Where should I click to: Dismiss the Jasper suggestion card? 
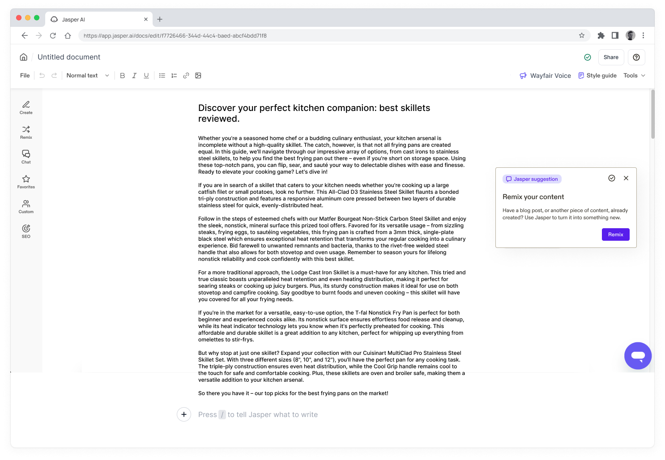click(626, 178)
